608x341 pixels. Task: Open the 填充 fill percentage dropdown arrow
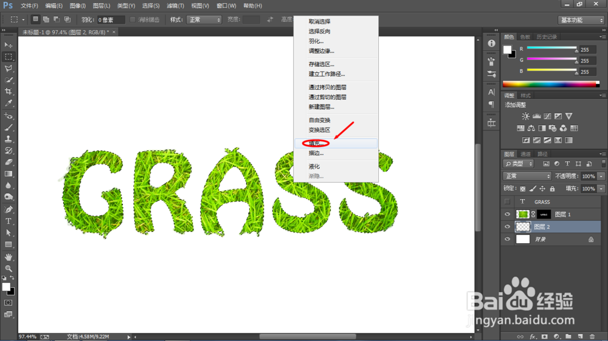(x=601, y=189)
